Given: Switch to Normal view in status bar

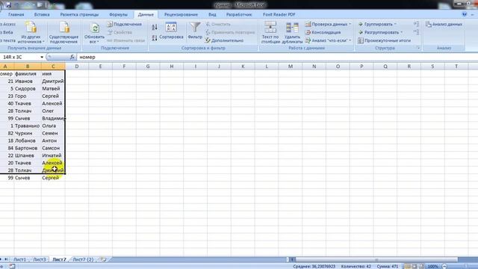Looking at the screenshot, I should (408, 266).
